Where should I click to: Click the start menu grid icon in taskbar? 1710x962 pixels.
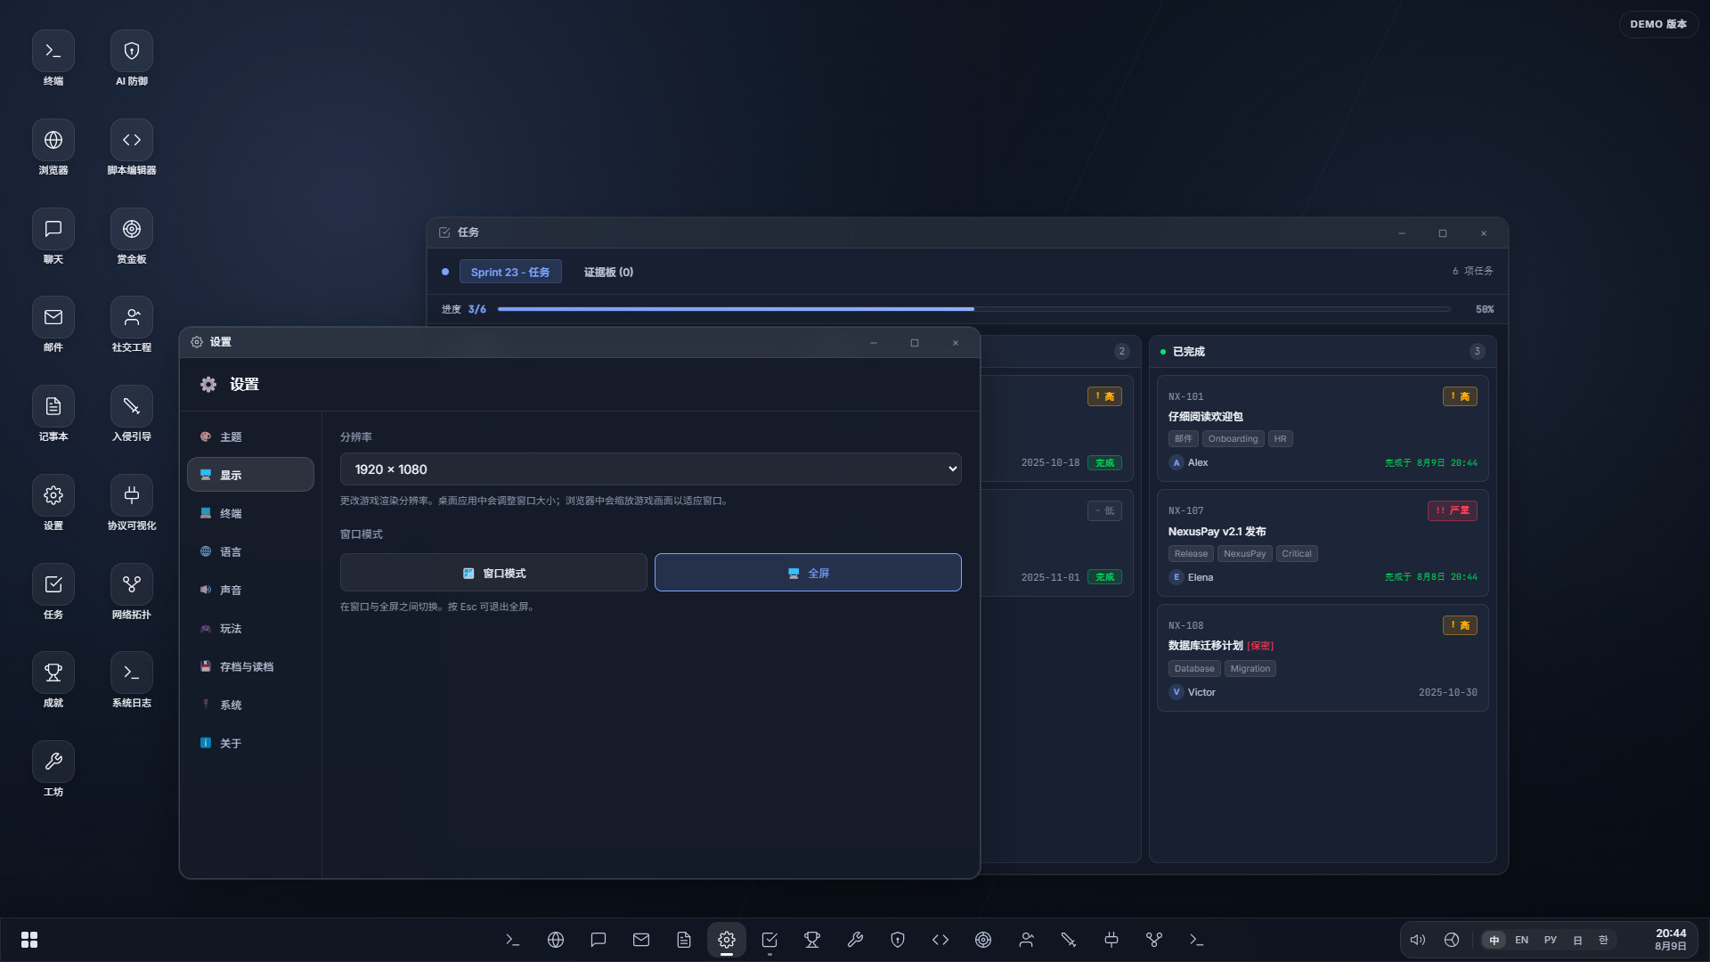coord(29,940)
